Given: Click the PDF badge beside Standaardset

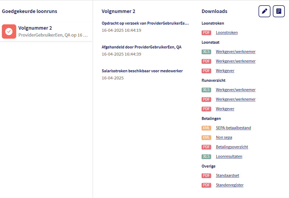Looking at the screenshot, I should 206,175.
